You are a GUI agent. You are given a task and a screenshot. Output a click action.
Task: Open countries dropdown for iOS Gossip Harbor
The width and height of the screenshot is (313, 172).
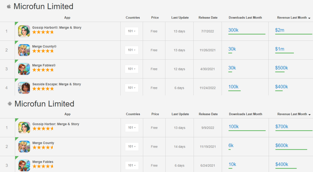pyautogui.click(x=132, y=31)
